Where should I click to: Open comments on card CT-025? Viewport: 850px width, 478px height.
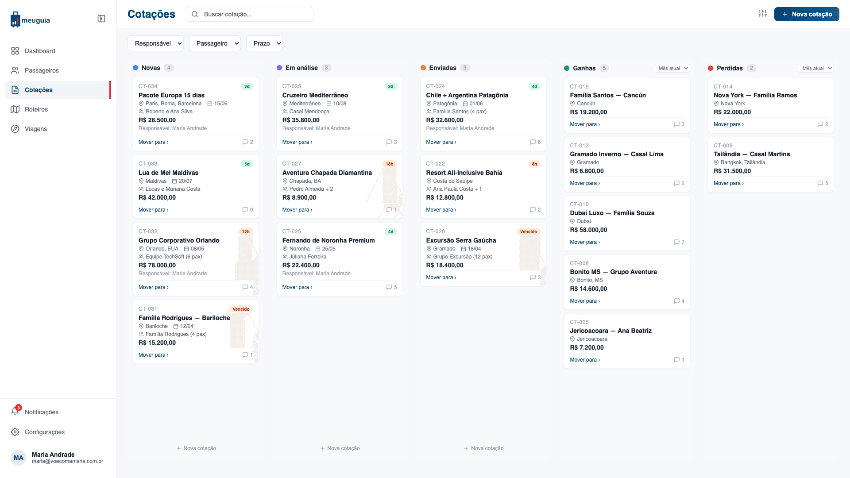[391, 287]
